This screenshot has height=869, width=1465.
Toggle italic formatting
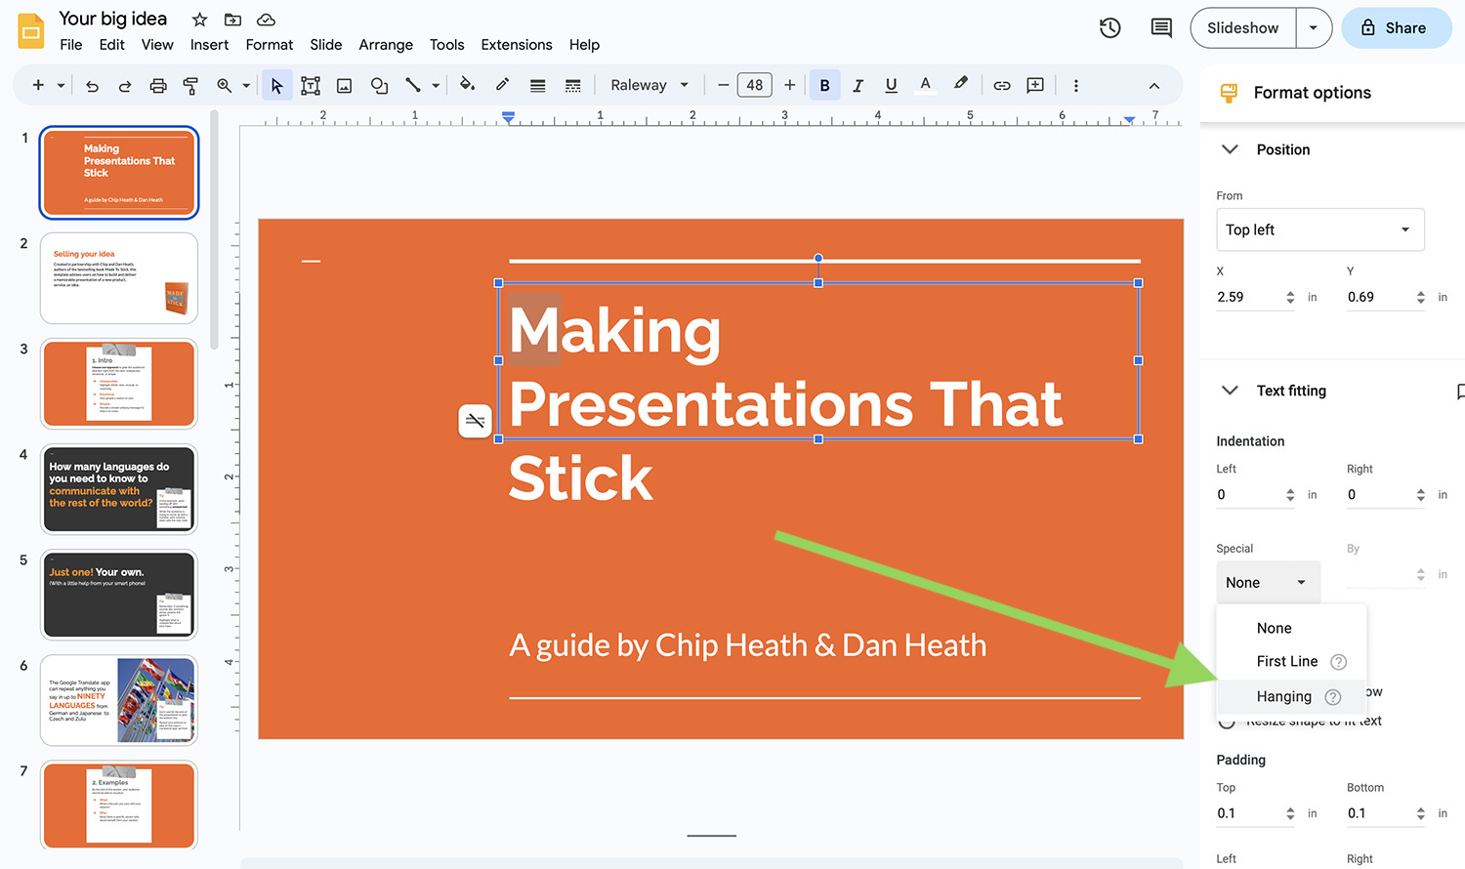click(x=858, y=85)
